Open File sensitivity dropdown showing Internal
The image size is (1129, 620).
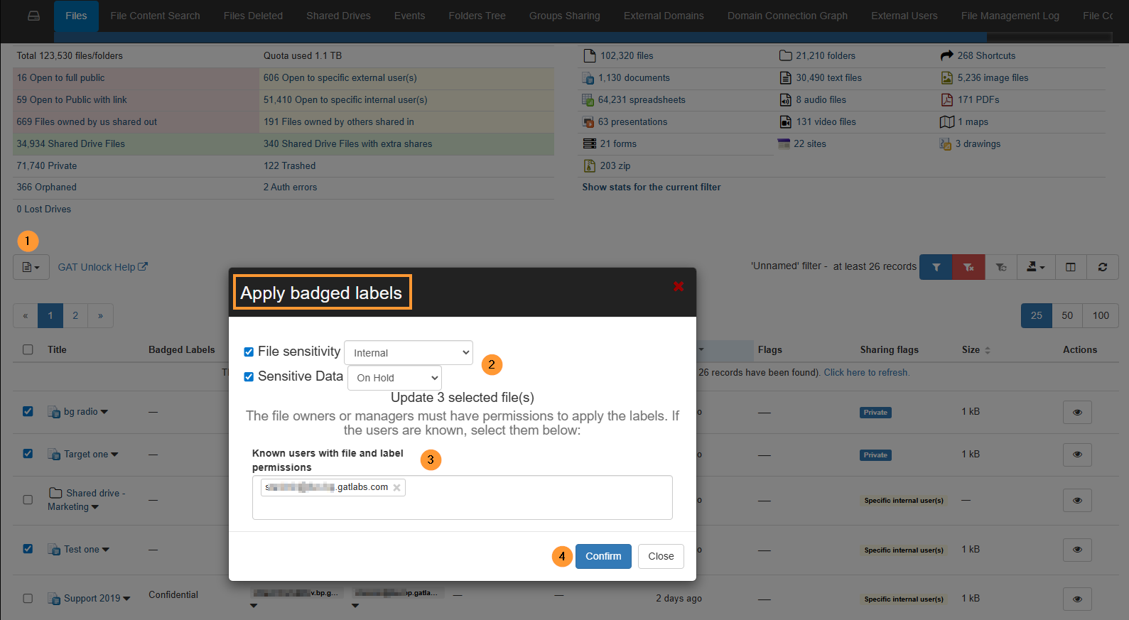409,352
